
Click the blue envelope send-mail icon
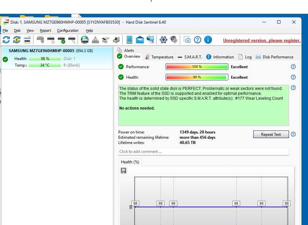140,40
